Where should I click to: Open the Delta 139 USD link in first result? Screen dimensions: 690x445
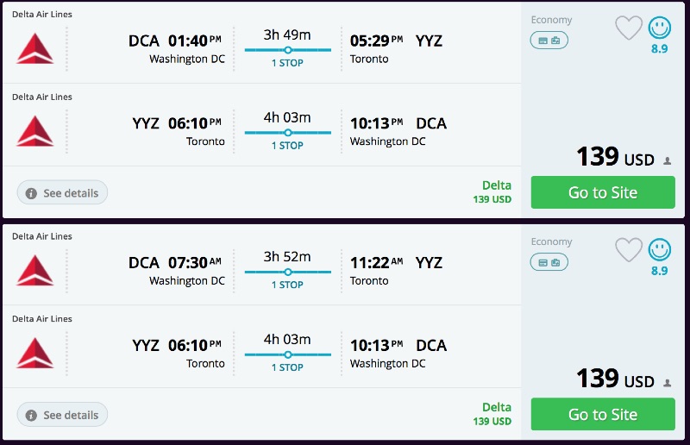point(495,191)
